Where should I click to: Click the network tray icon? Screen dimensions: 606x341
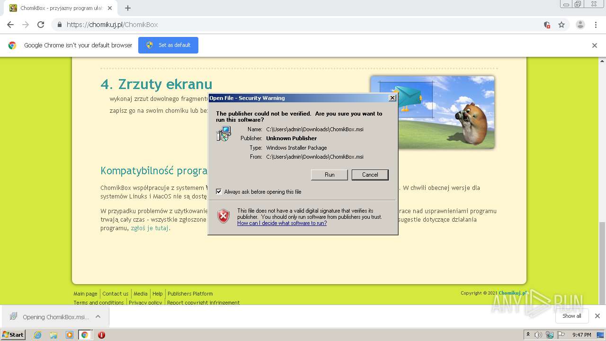550,335
